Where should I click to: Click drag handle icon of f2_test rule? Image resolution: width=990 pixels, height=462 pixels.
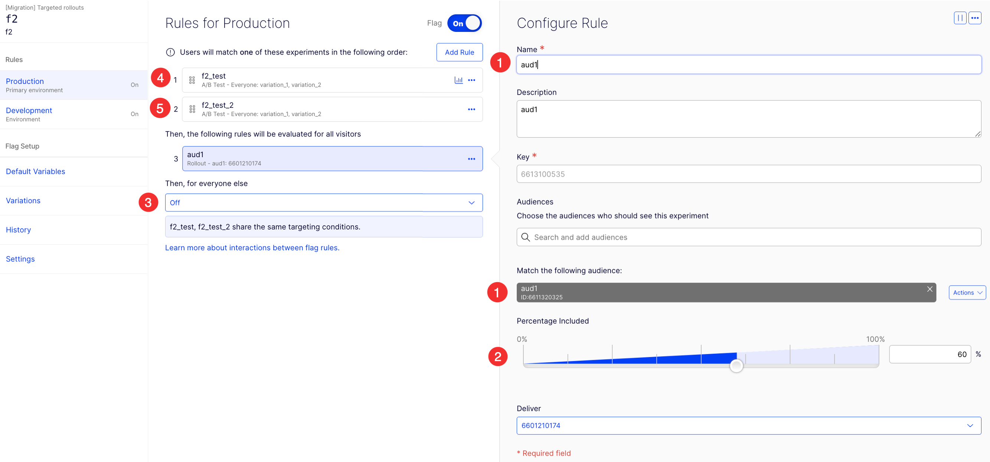point(192,80)
